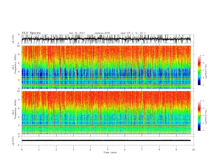Click the "6" kHz tick on ch.2 axis

click(19, 108)
